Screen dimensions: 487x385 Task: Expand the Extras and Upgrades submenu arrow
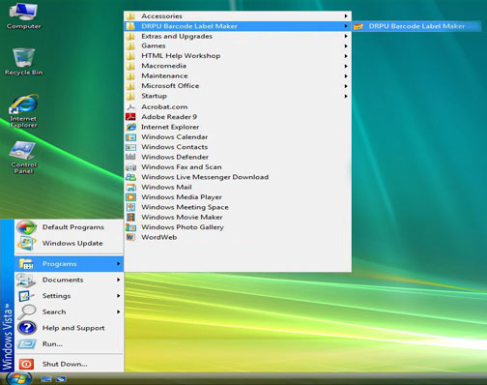pyautogui.click(x=346, y=36)
